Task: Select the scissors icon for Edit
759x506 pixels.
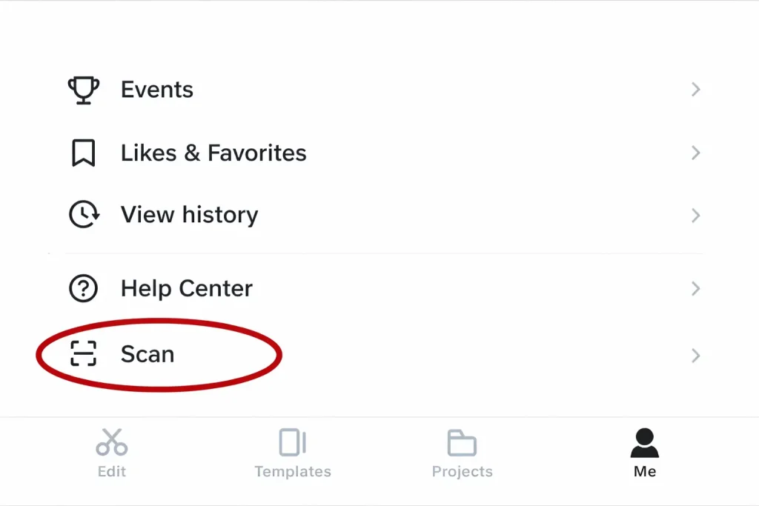Action: tap(111, 442)
